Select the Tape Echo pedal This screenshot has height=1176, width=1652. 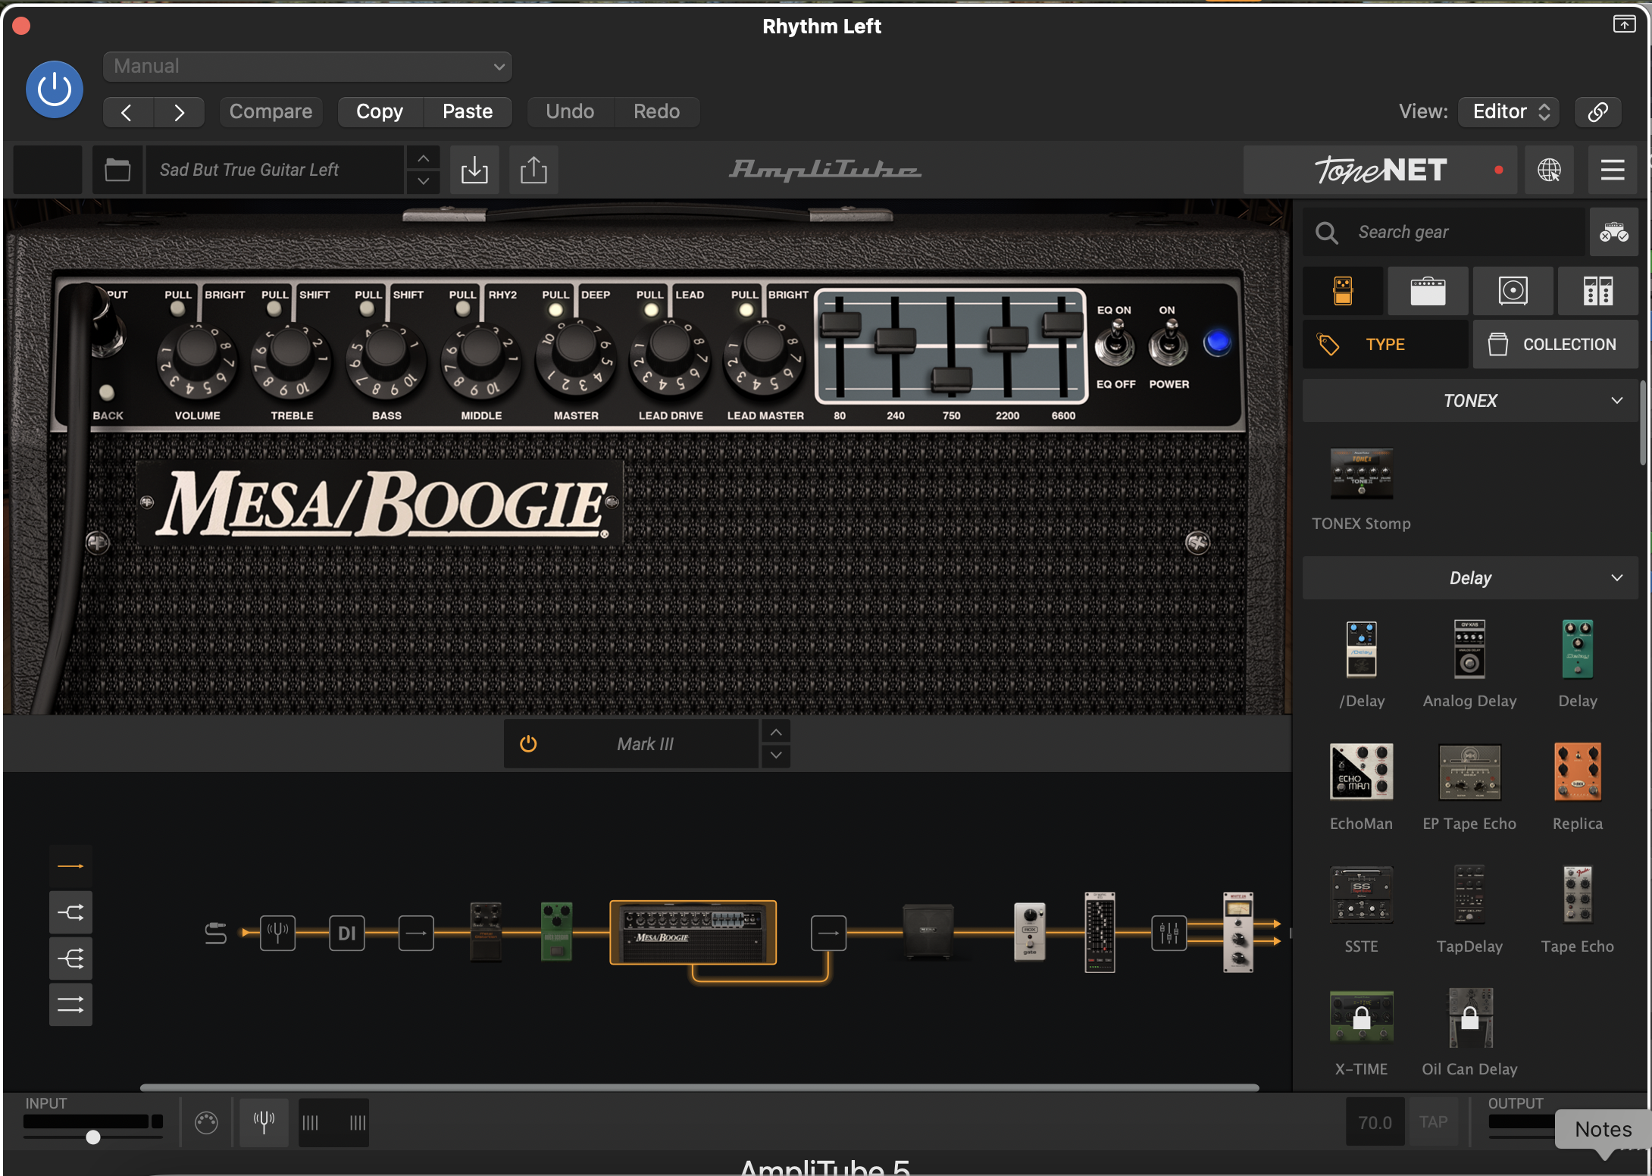click(x=1578, y=894)
